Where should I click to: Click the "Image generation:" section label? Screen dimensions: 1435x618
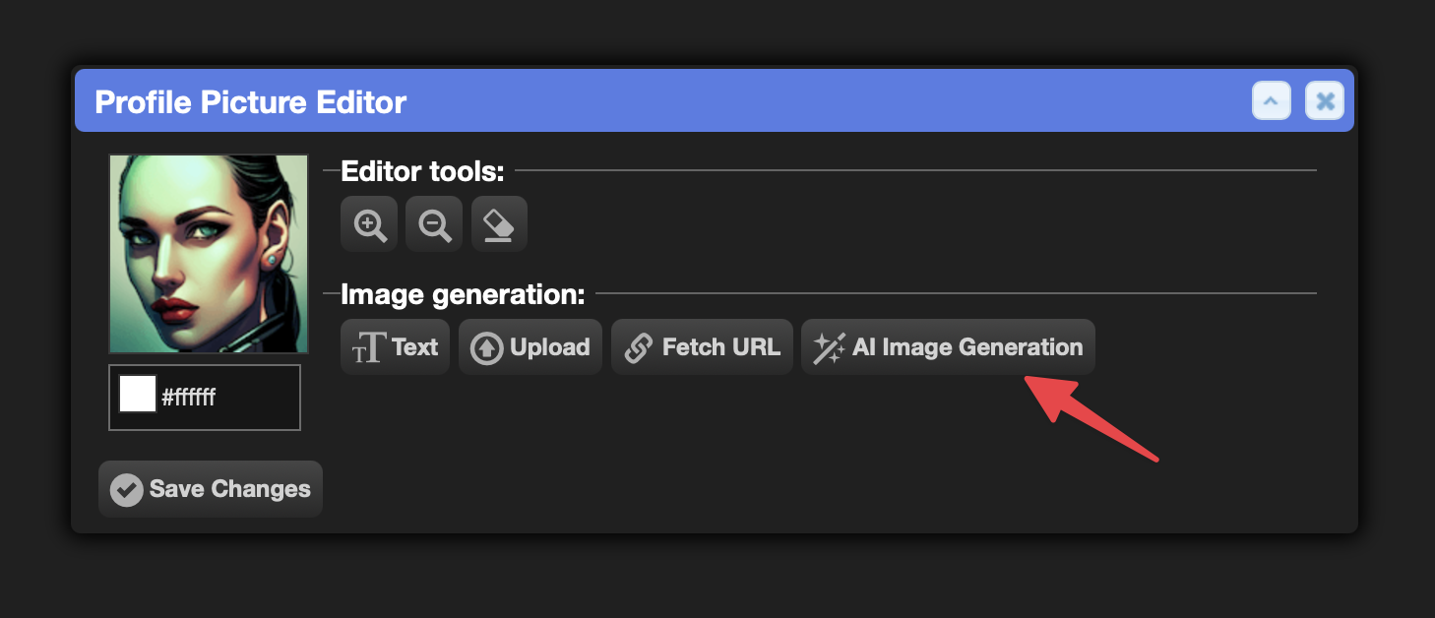463,294
